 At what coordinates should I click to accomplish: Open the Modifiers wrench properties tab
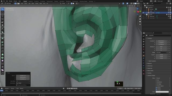tap(144, 58)
